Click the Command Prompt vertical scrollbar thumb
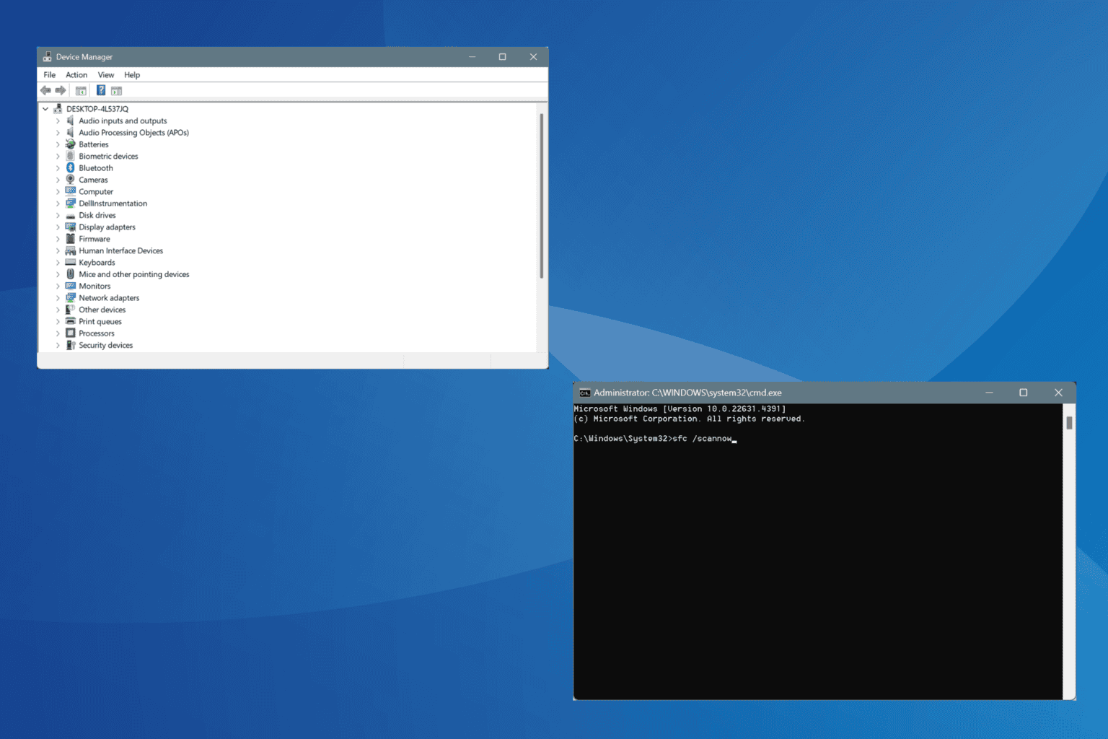The height and width of the screenshot is (739, 1108). pos(1069,423)
